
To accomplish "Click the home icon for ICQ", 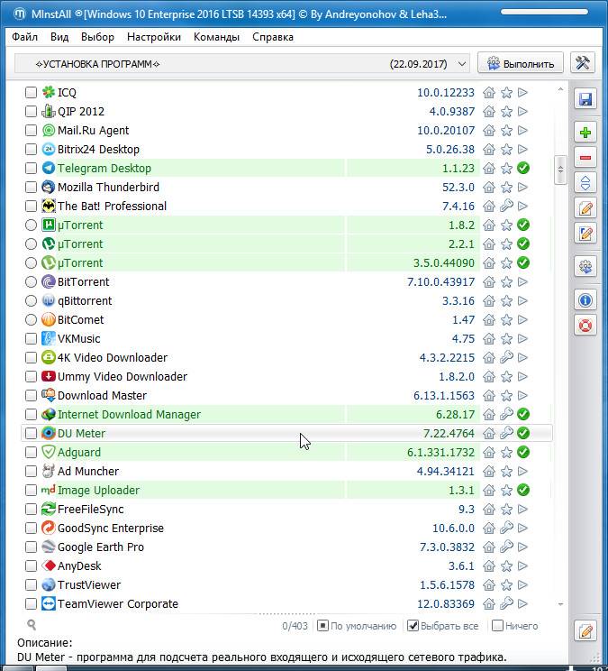I will (x=489, y=92).
